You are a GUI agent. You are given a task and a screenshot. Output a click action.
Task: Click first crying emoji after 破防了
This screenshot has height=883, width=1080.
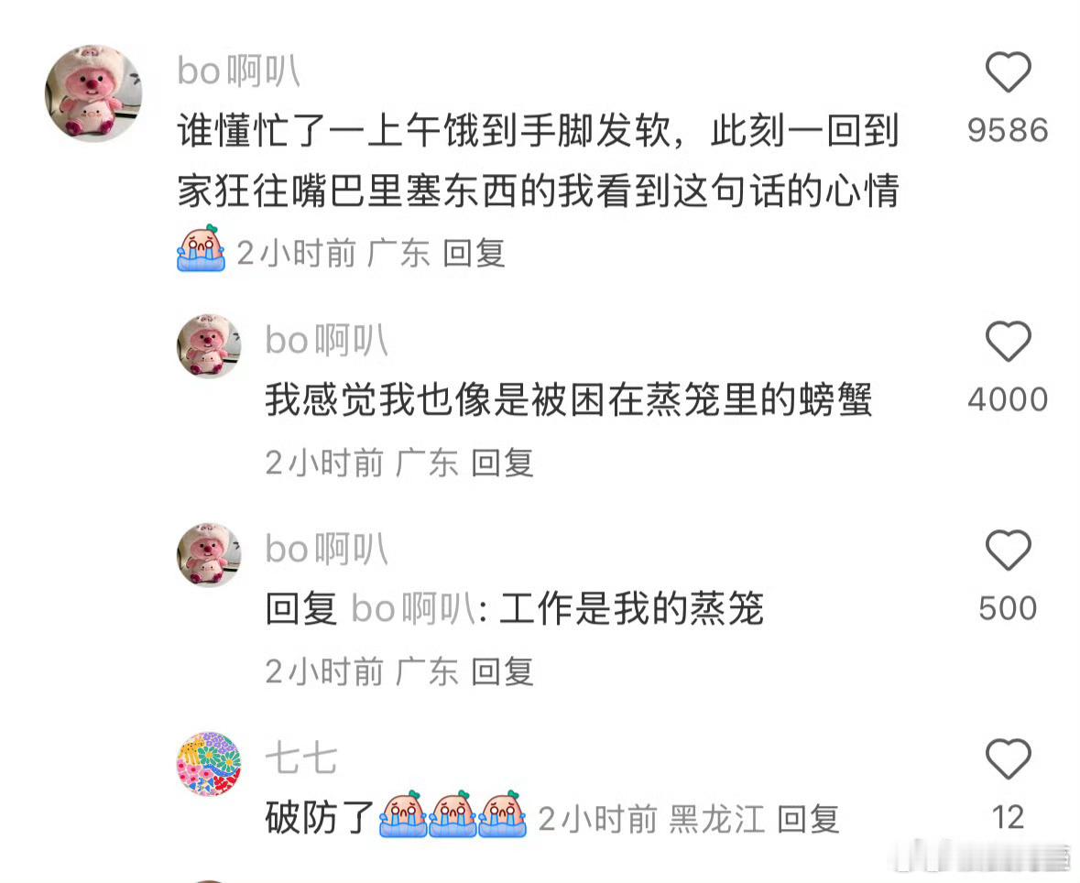[x=404, y=814]
